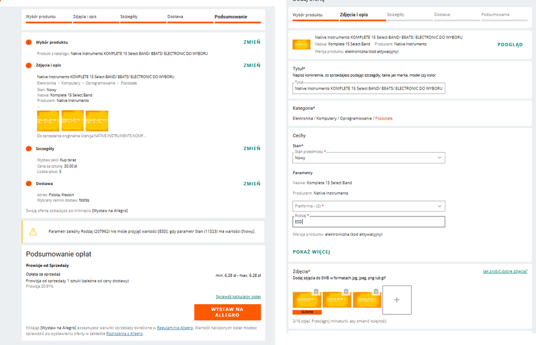The width and height of the screenshot is (536, 345).
Task: Click the fee range min. 6.28 zł - max. 6.28 zł
Action: click(238, 275)
